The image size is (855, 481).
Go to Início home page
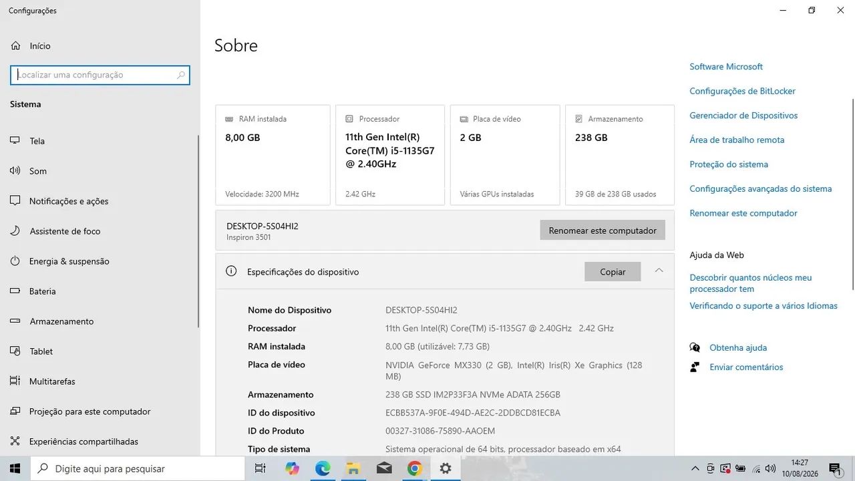[x=31, y=46]
